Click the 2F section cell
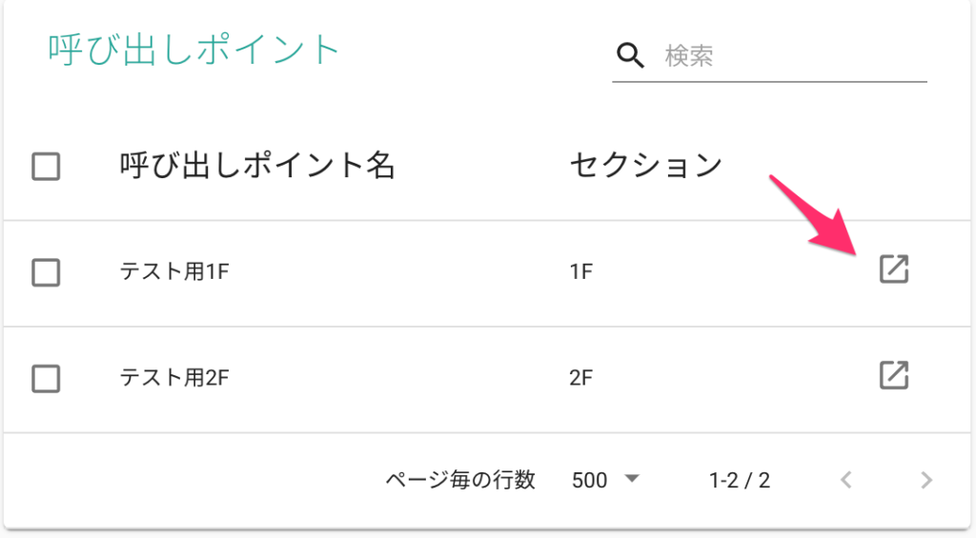Image resolution: width=976 pixels, height=538 pixels. [x=580, y=377]
